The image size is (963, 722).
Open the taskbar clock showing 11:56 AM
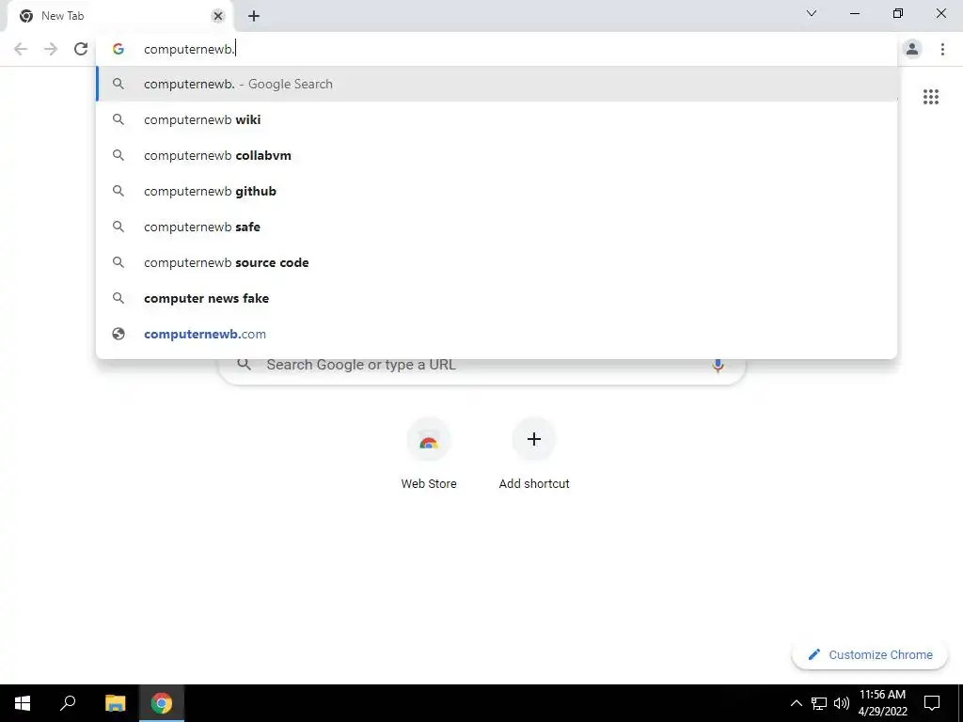(882, 703)
